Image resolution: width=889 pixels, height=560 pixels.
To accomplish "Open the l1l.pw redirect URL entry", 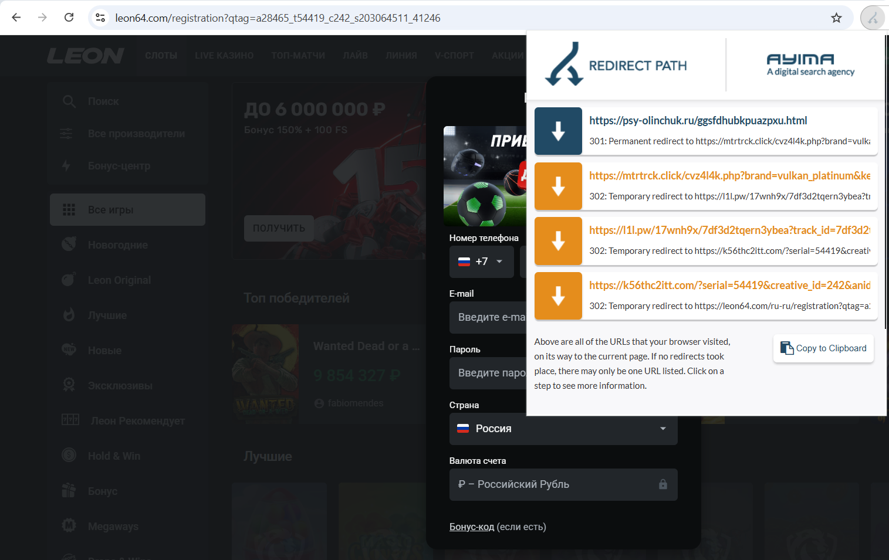I will 706,240.
